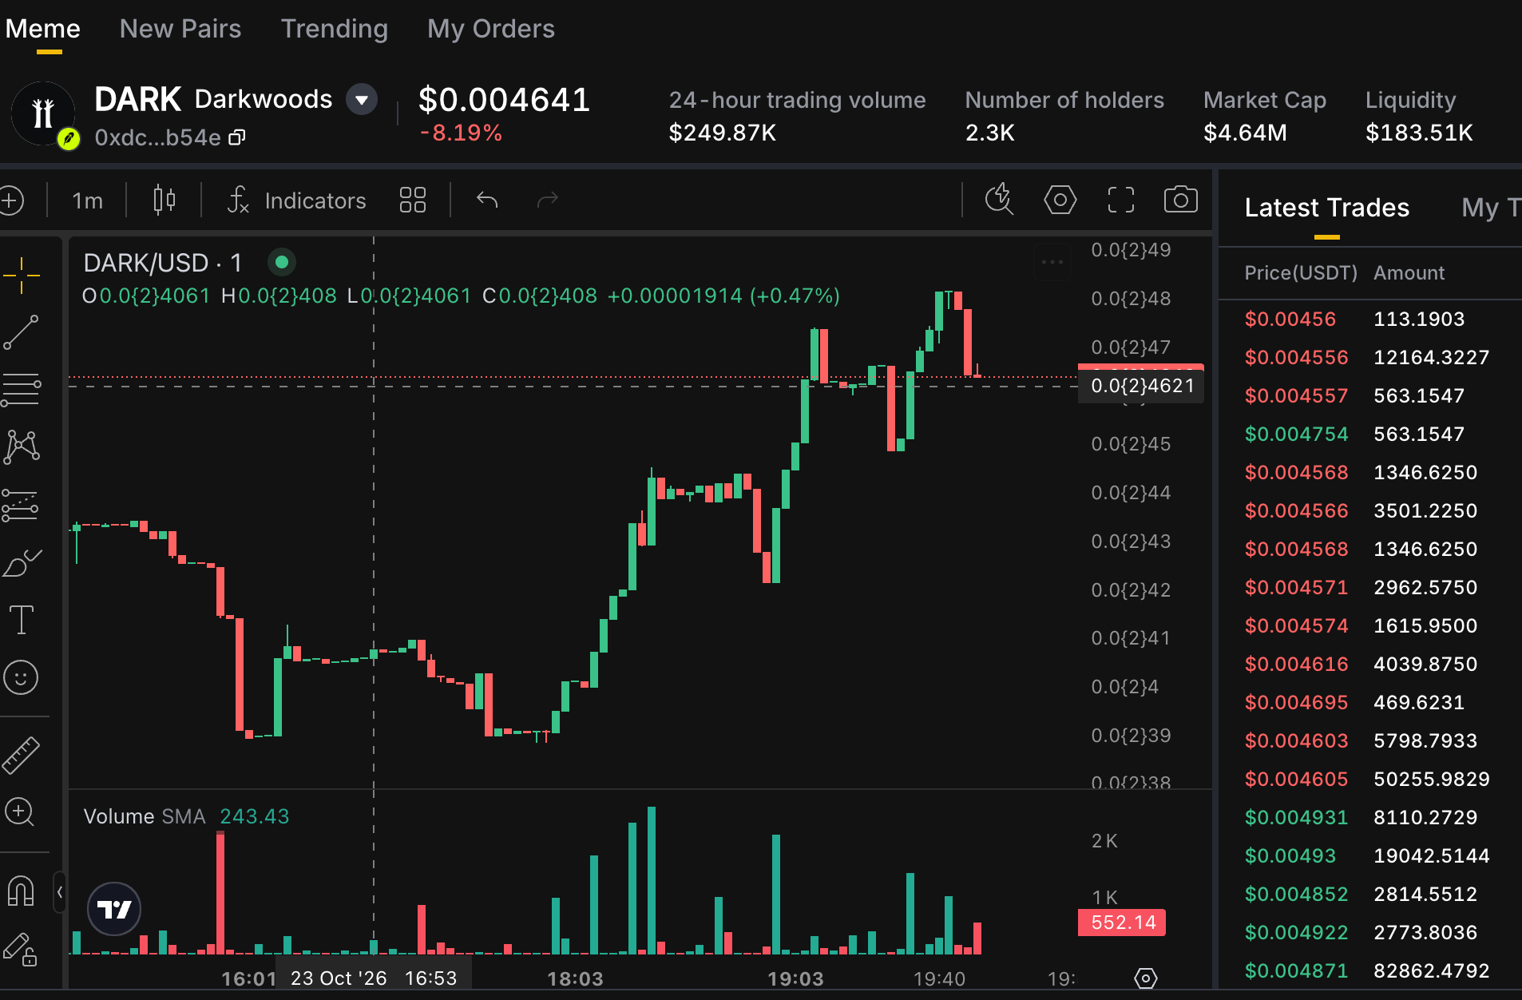Click the 552.14 volume axis label
The width and height of the screenshot is (1522, 1000).
click(x=1122, y=923)
